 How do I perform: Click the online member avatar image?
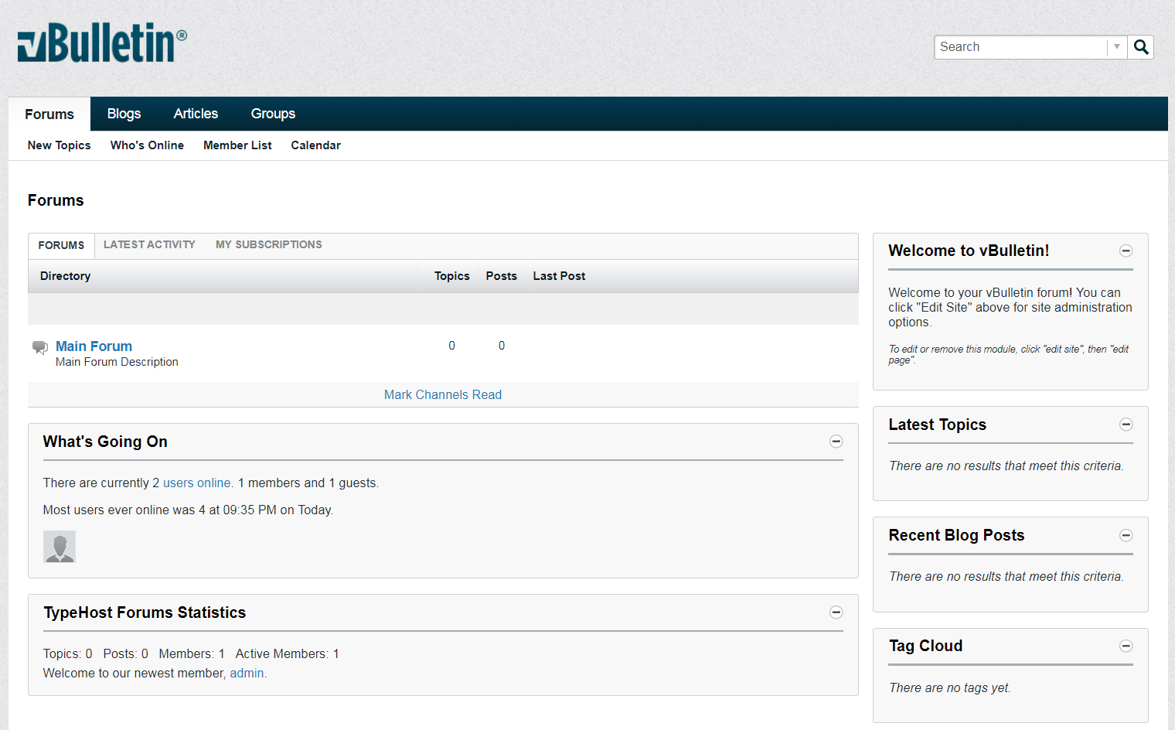[59, 547]
